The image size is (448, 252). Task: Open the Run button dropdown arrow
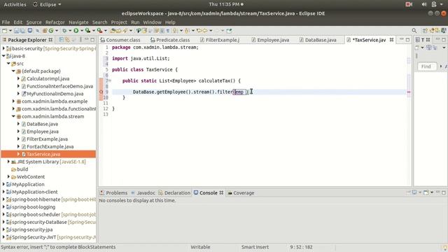[x=82, y=31]
